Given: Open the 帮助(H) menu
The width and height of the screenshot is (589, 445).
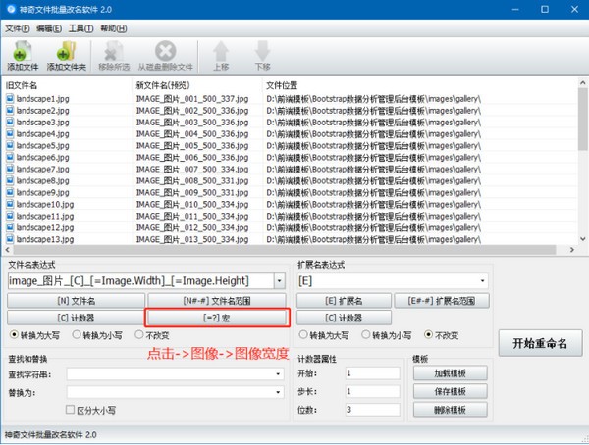Looking at the screenshot, I should click(113, 28).
